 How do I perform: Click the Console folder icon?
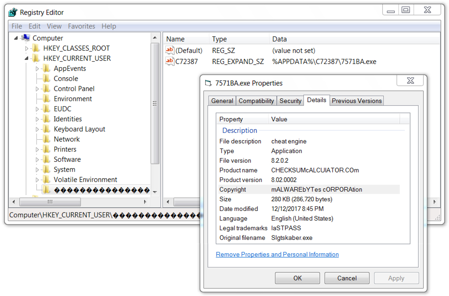tap(46, 79)
